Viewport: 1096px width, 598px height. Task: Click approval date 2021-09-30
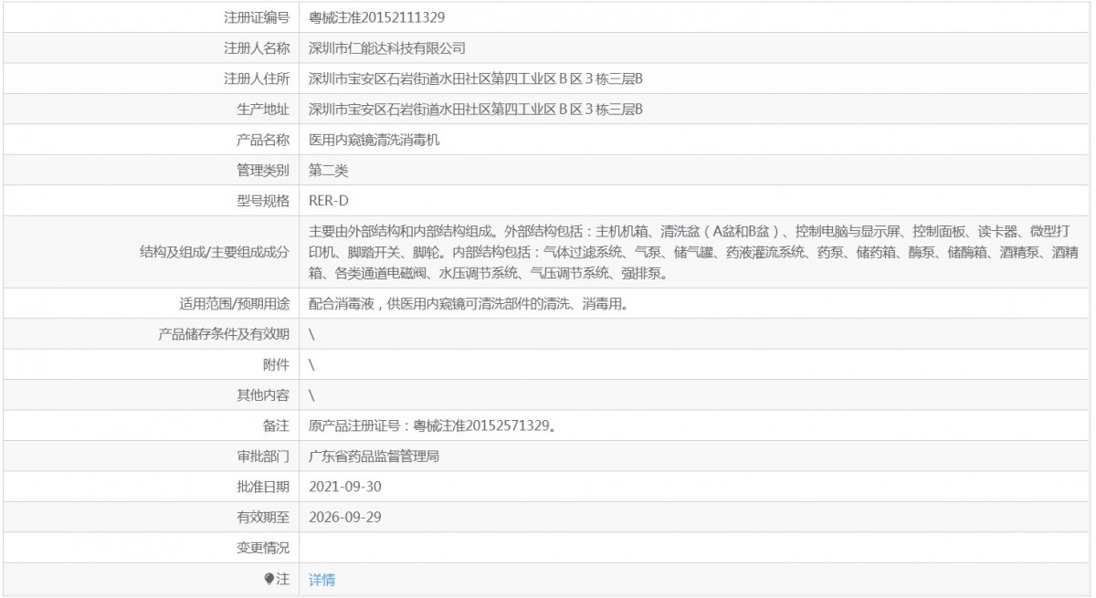click(345, 487)
